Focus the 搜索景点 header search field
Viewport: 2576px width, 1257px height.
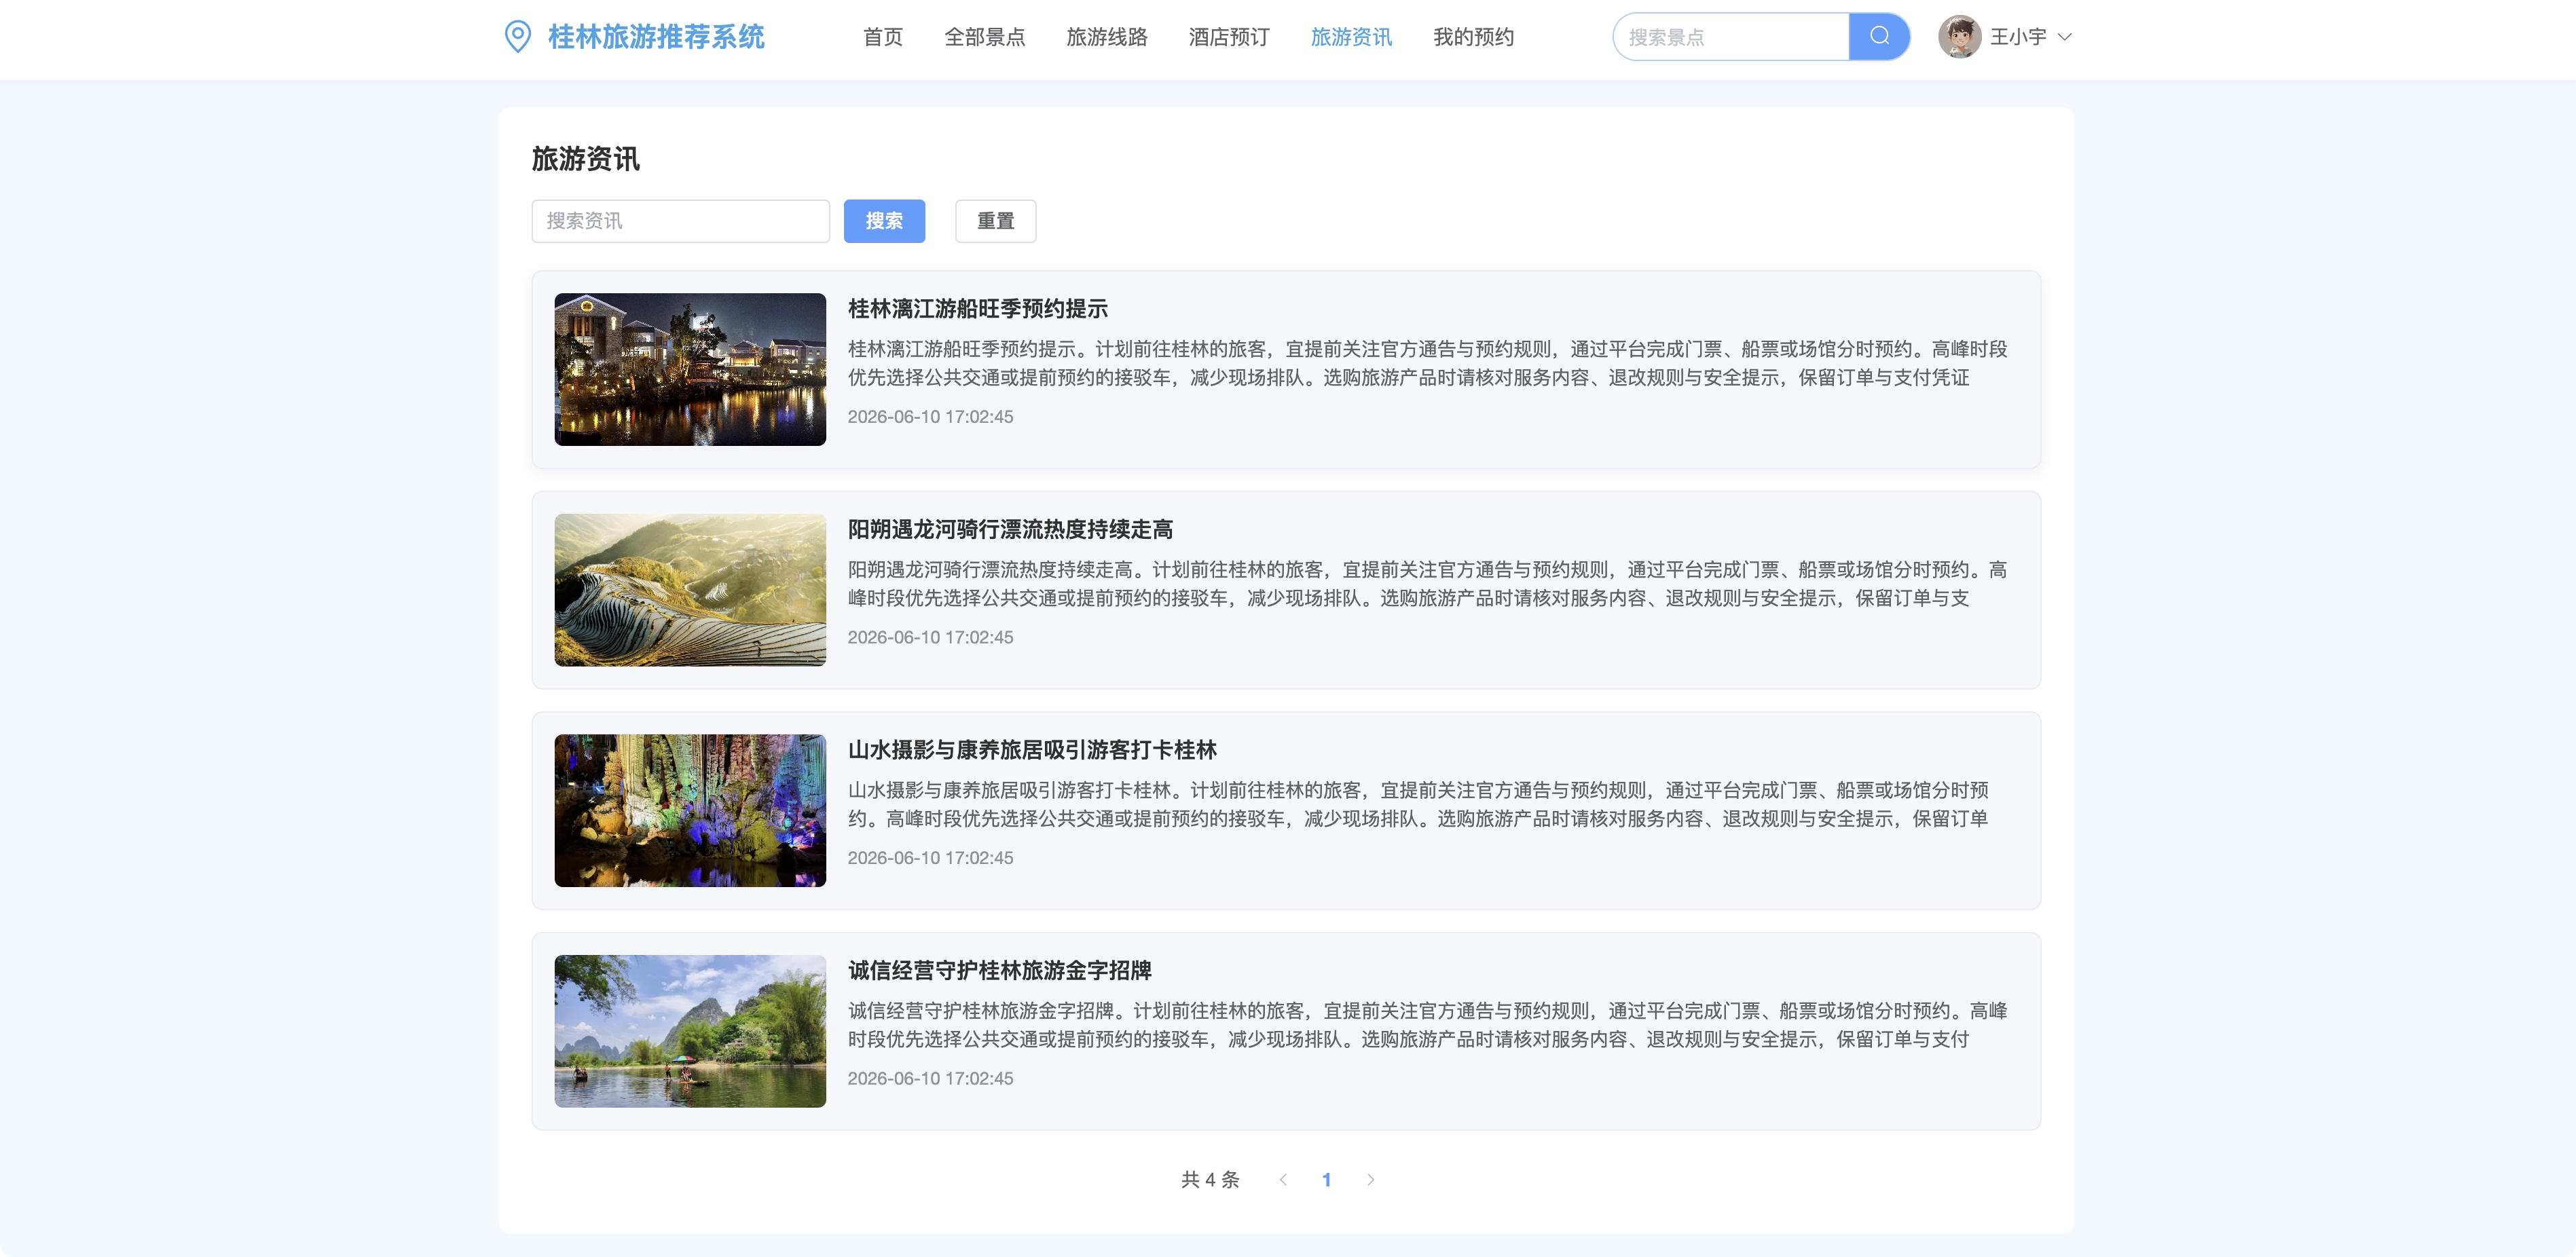pyautogui.click(x=1730, y=37)
